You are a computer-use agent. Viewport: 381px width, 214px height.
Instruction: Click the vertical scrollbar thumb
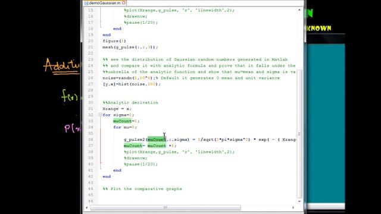(x=299, y=134)
